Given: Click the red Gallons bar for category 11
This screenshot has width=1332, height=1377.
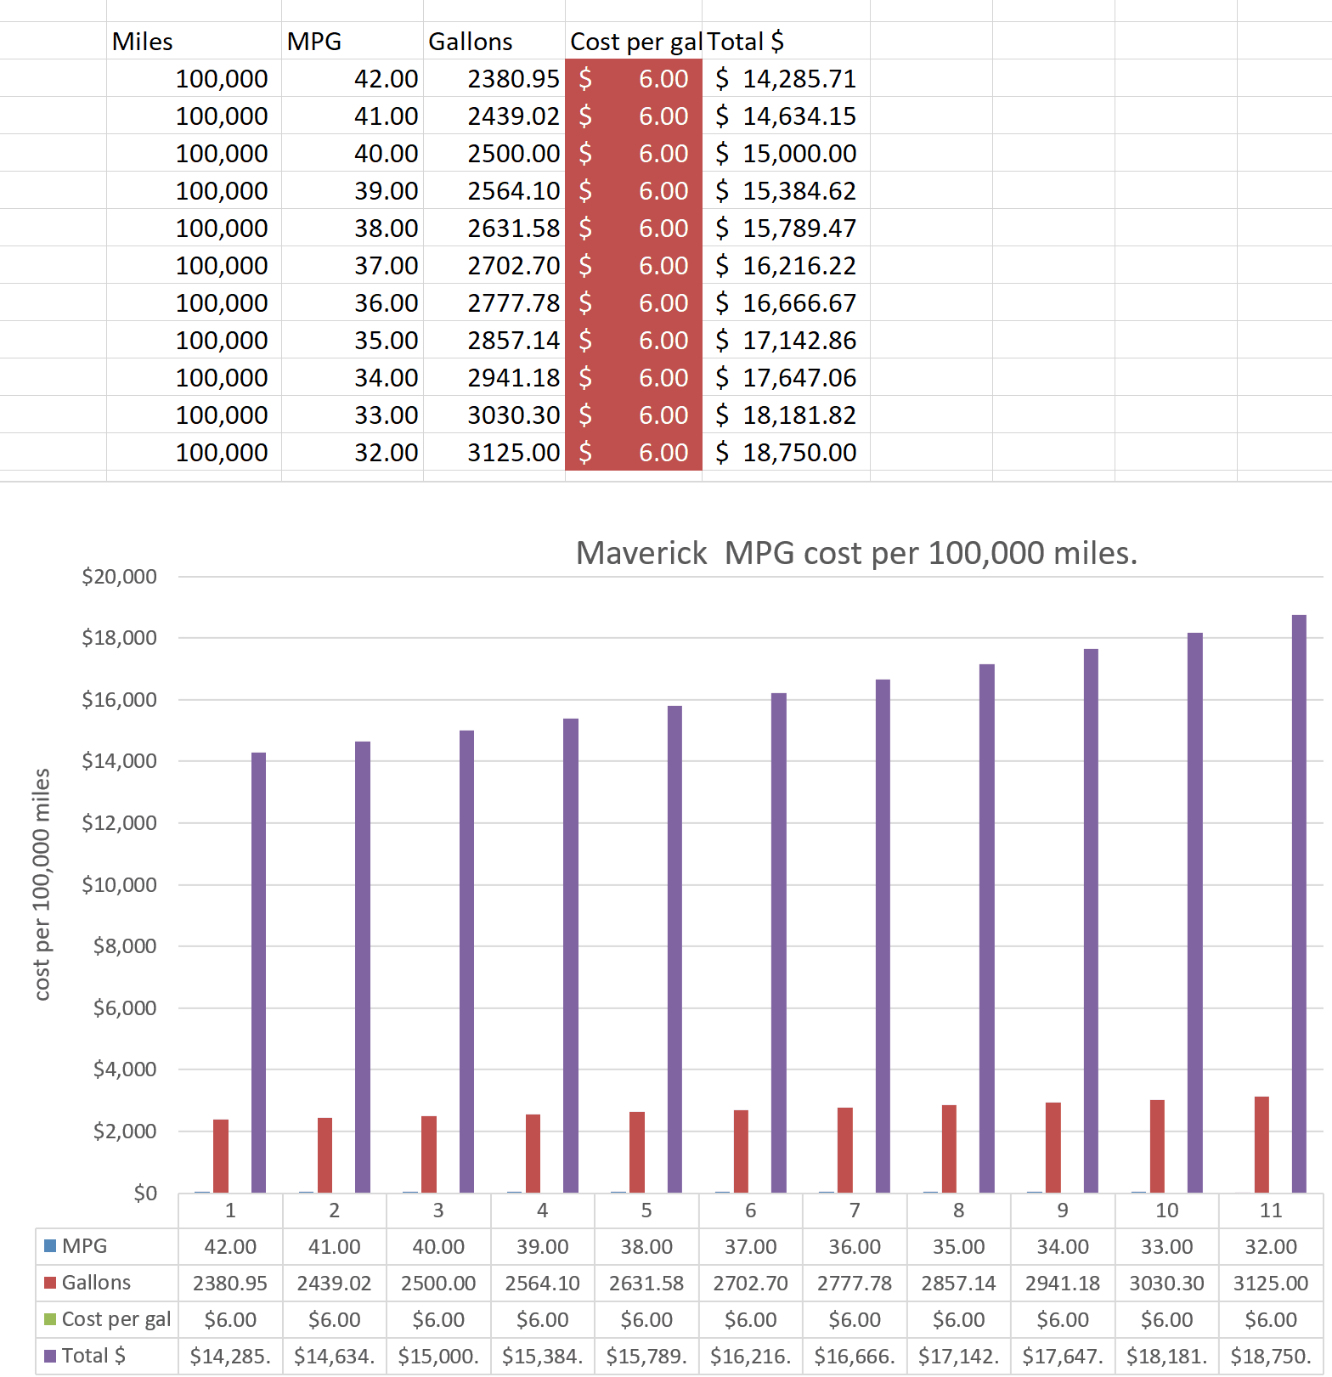Looking at the screenshot, I should (x=1261, y=1144).
